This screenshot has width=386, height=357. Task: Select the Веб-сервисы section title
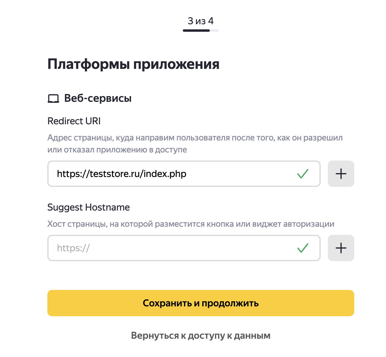[98, 98]
